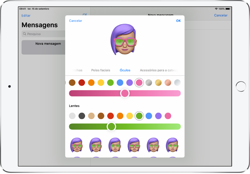The image size is (250, 174).
Task: Switch to the Pelos faciais tab
Action: (x=101, y=70)
